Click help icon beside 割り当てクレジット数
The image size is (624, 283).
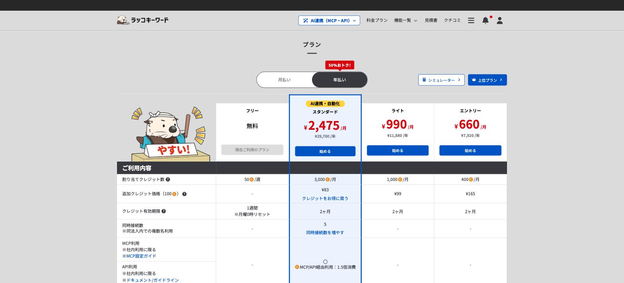pos(168,179)
